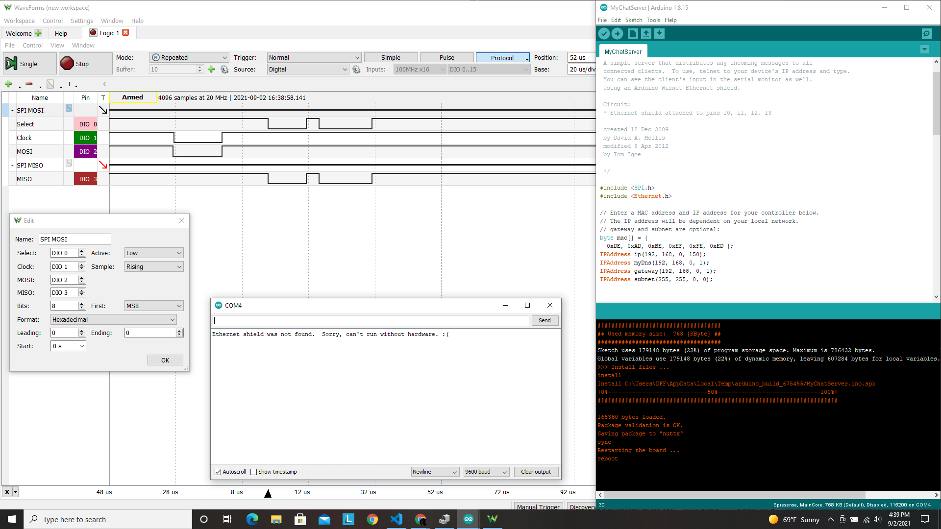Click the black trigger arrow of SPI MOSI

103,110
